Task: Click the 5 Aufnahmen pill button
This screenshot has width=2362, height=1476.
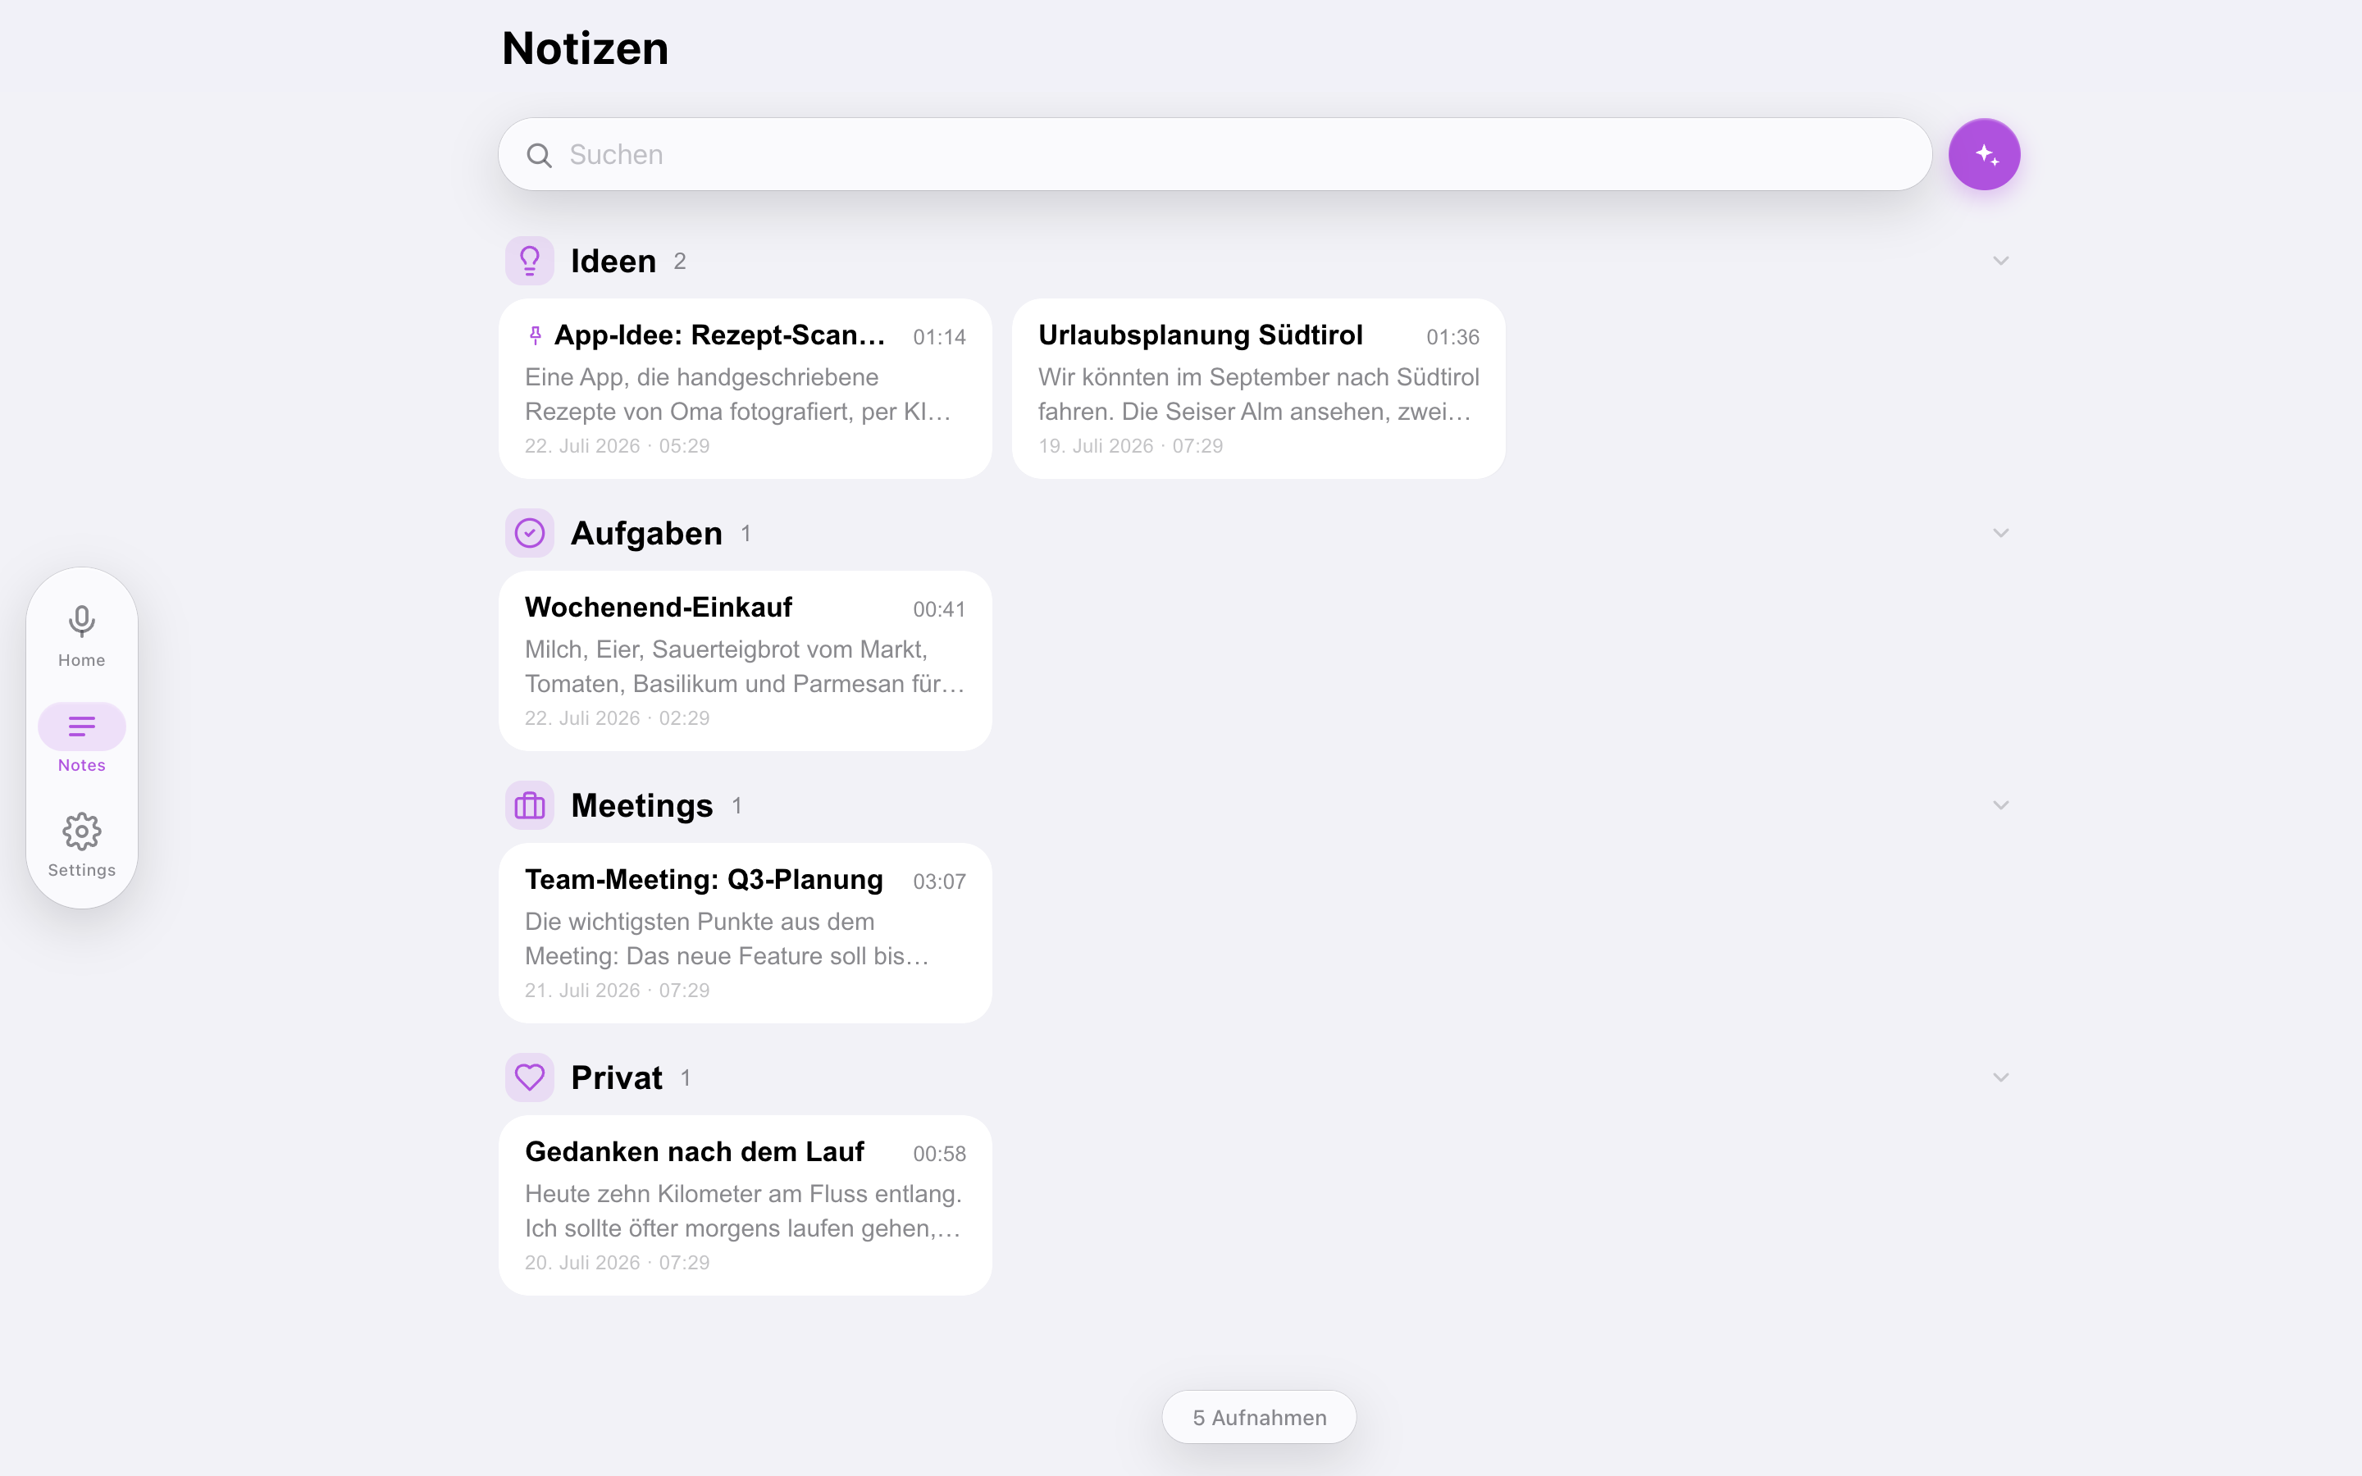Action: [x=1259, y=1418]
